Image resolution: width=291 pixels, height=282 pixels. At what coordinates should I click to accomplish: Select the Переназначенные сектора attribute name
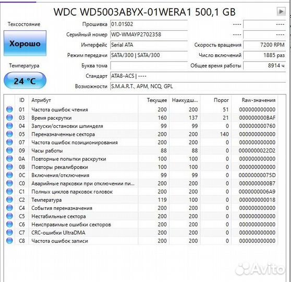pyautogui.click(x=63, y=134)
